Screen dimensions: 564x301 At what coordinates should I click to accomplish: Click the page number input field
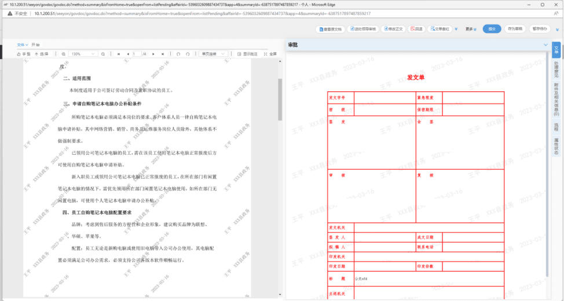(136, 54)
